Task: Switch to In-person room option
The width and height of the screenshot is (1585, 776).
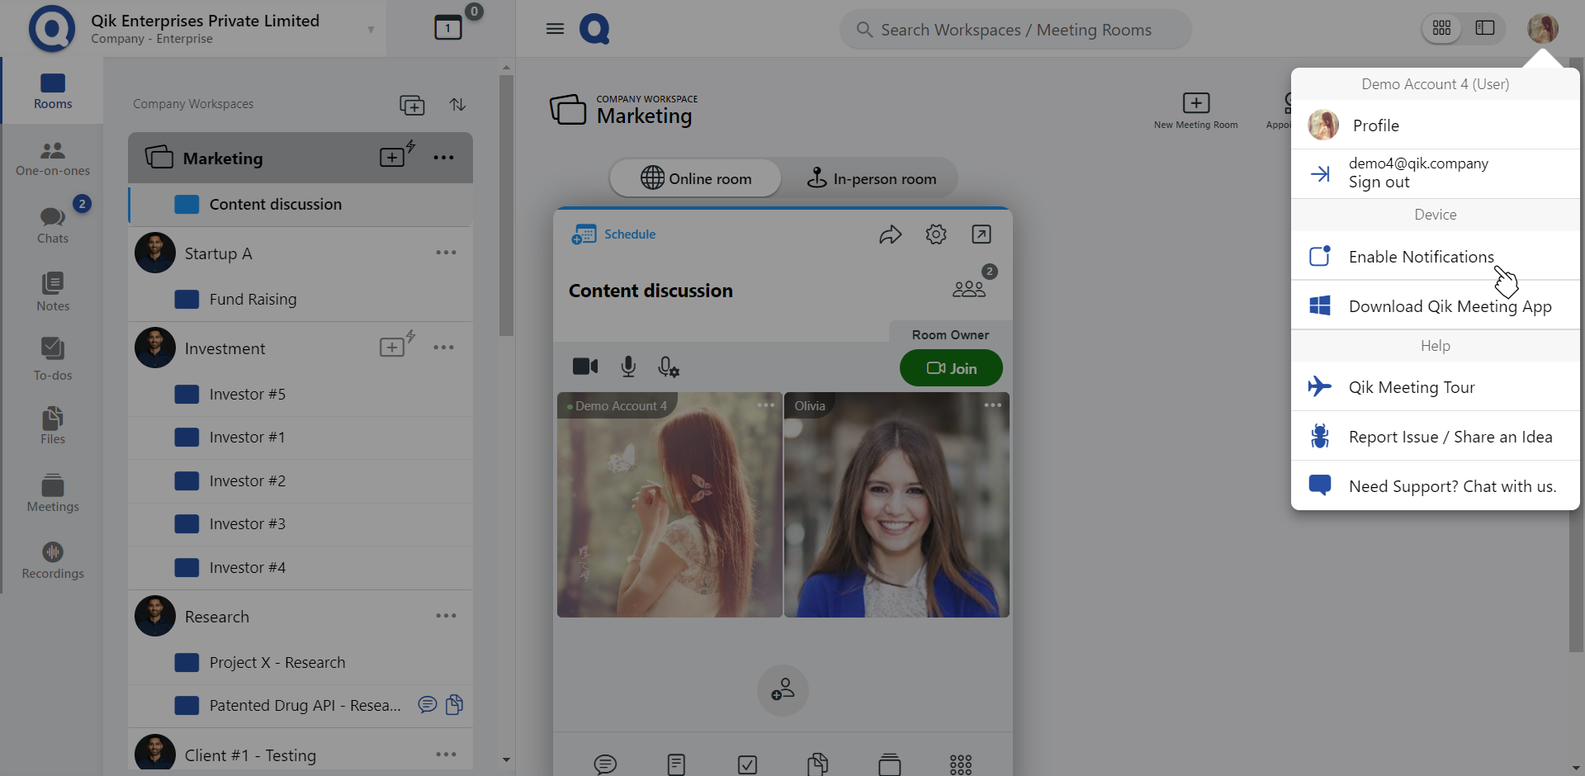Action: [872, 178]
